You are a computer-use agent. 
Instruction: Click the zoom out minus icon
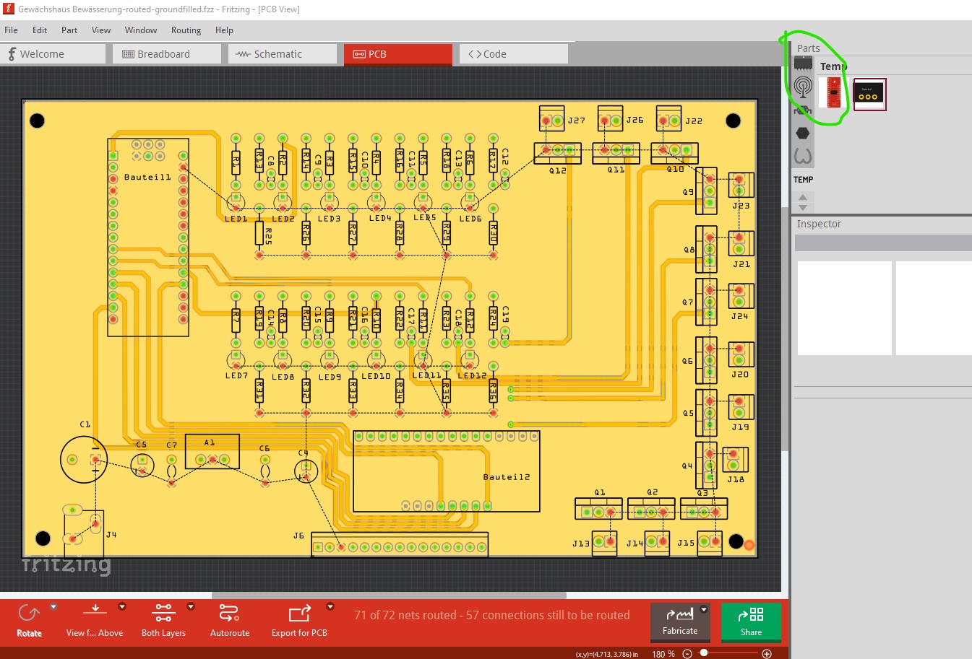point(687,654)
